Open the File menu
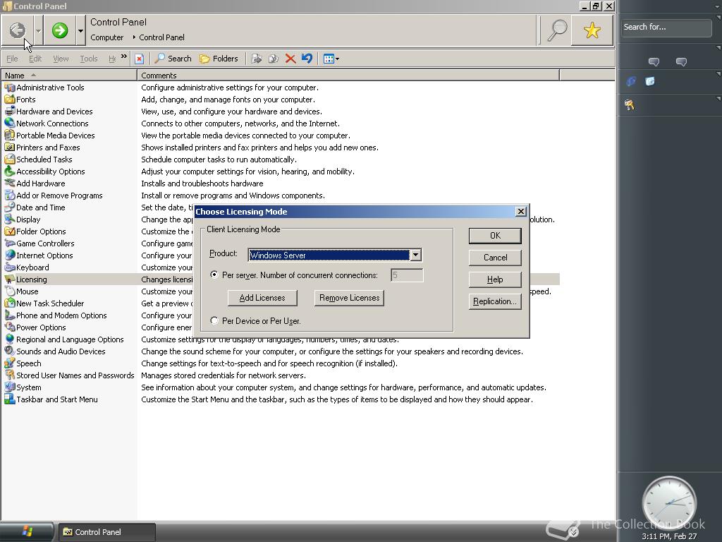This screenshot has width=722, height=542. pos(12,59)
